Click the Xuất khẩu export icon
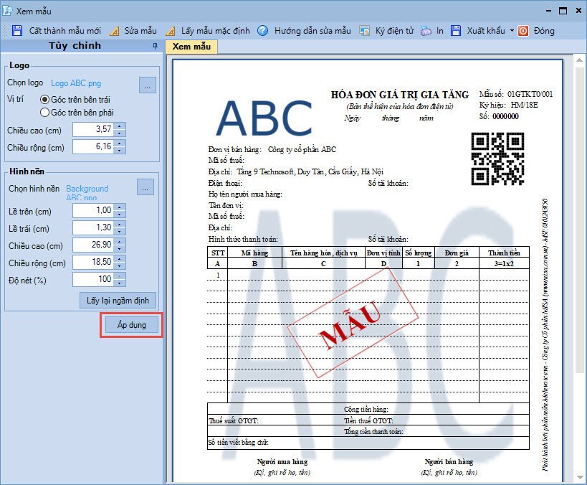 (x=456, y=31)
